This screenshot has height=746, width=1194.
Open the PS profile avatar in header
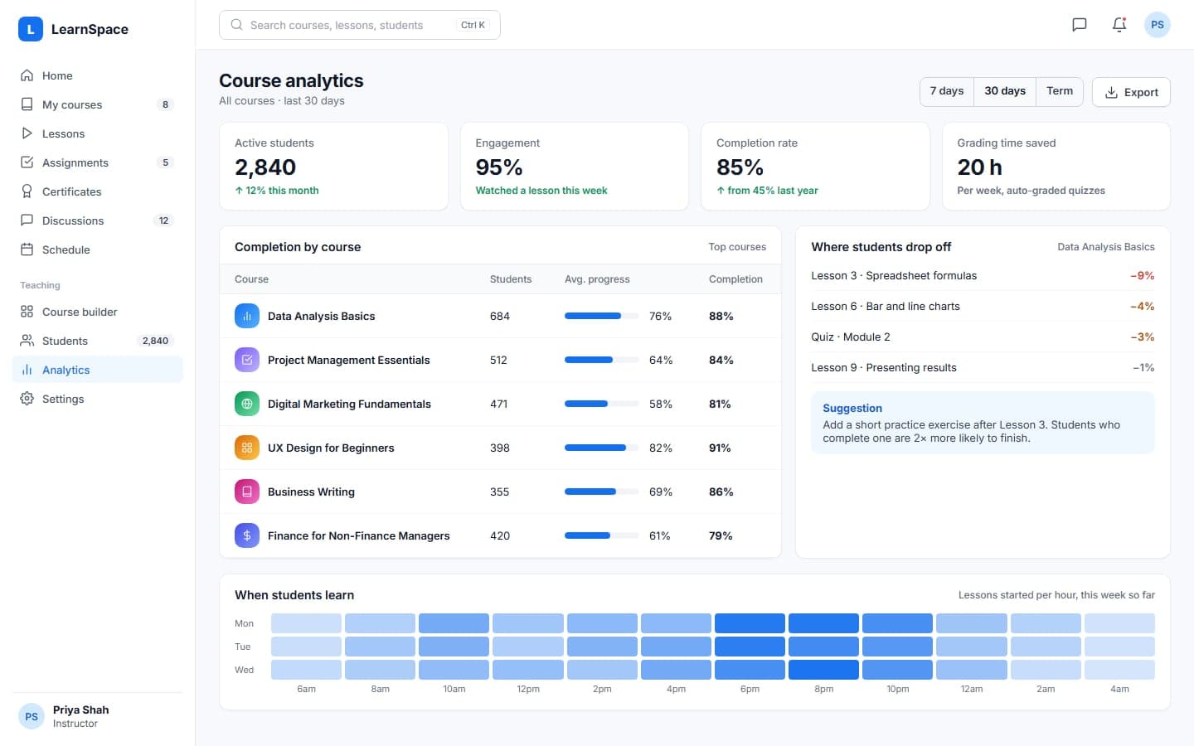coord(1158,25)
